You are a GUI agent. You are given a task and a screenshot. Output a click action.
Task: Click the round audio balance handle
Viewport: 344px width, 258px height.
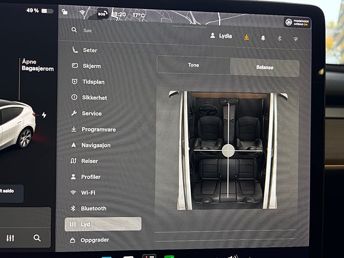pyautogui.click(x=228, y=151)
